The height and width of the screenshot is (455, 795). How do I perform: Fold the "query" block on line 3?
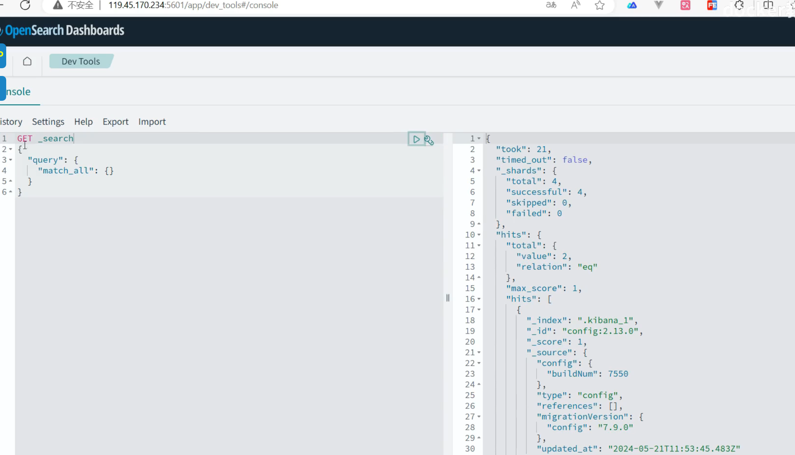pyautogui.click(x=11, y=160)
